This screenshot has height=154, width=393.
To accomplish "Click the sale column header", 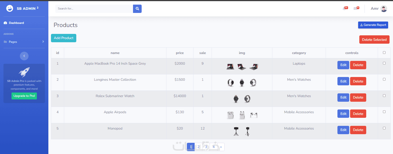I will [x=203, y=53].
